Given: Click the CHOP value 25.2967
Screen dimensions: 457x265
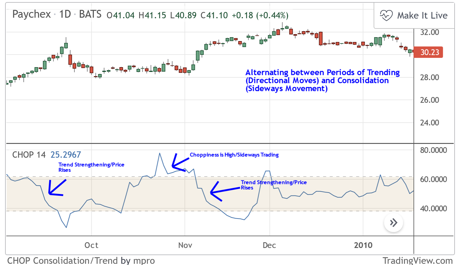Looking at the screenshot, I should point(66,155).
